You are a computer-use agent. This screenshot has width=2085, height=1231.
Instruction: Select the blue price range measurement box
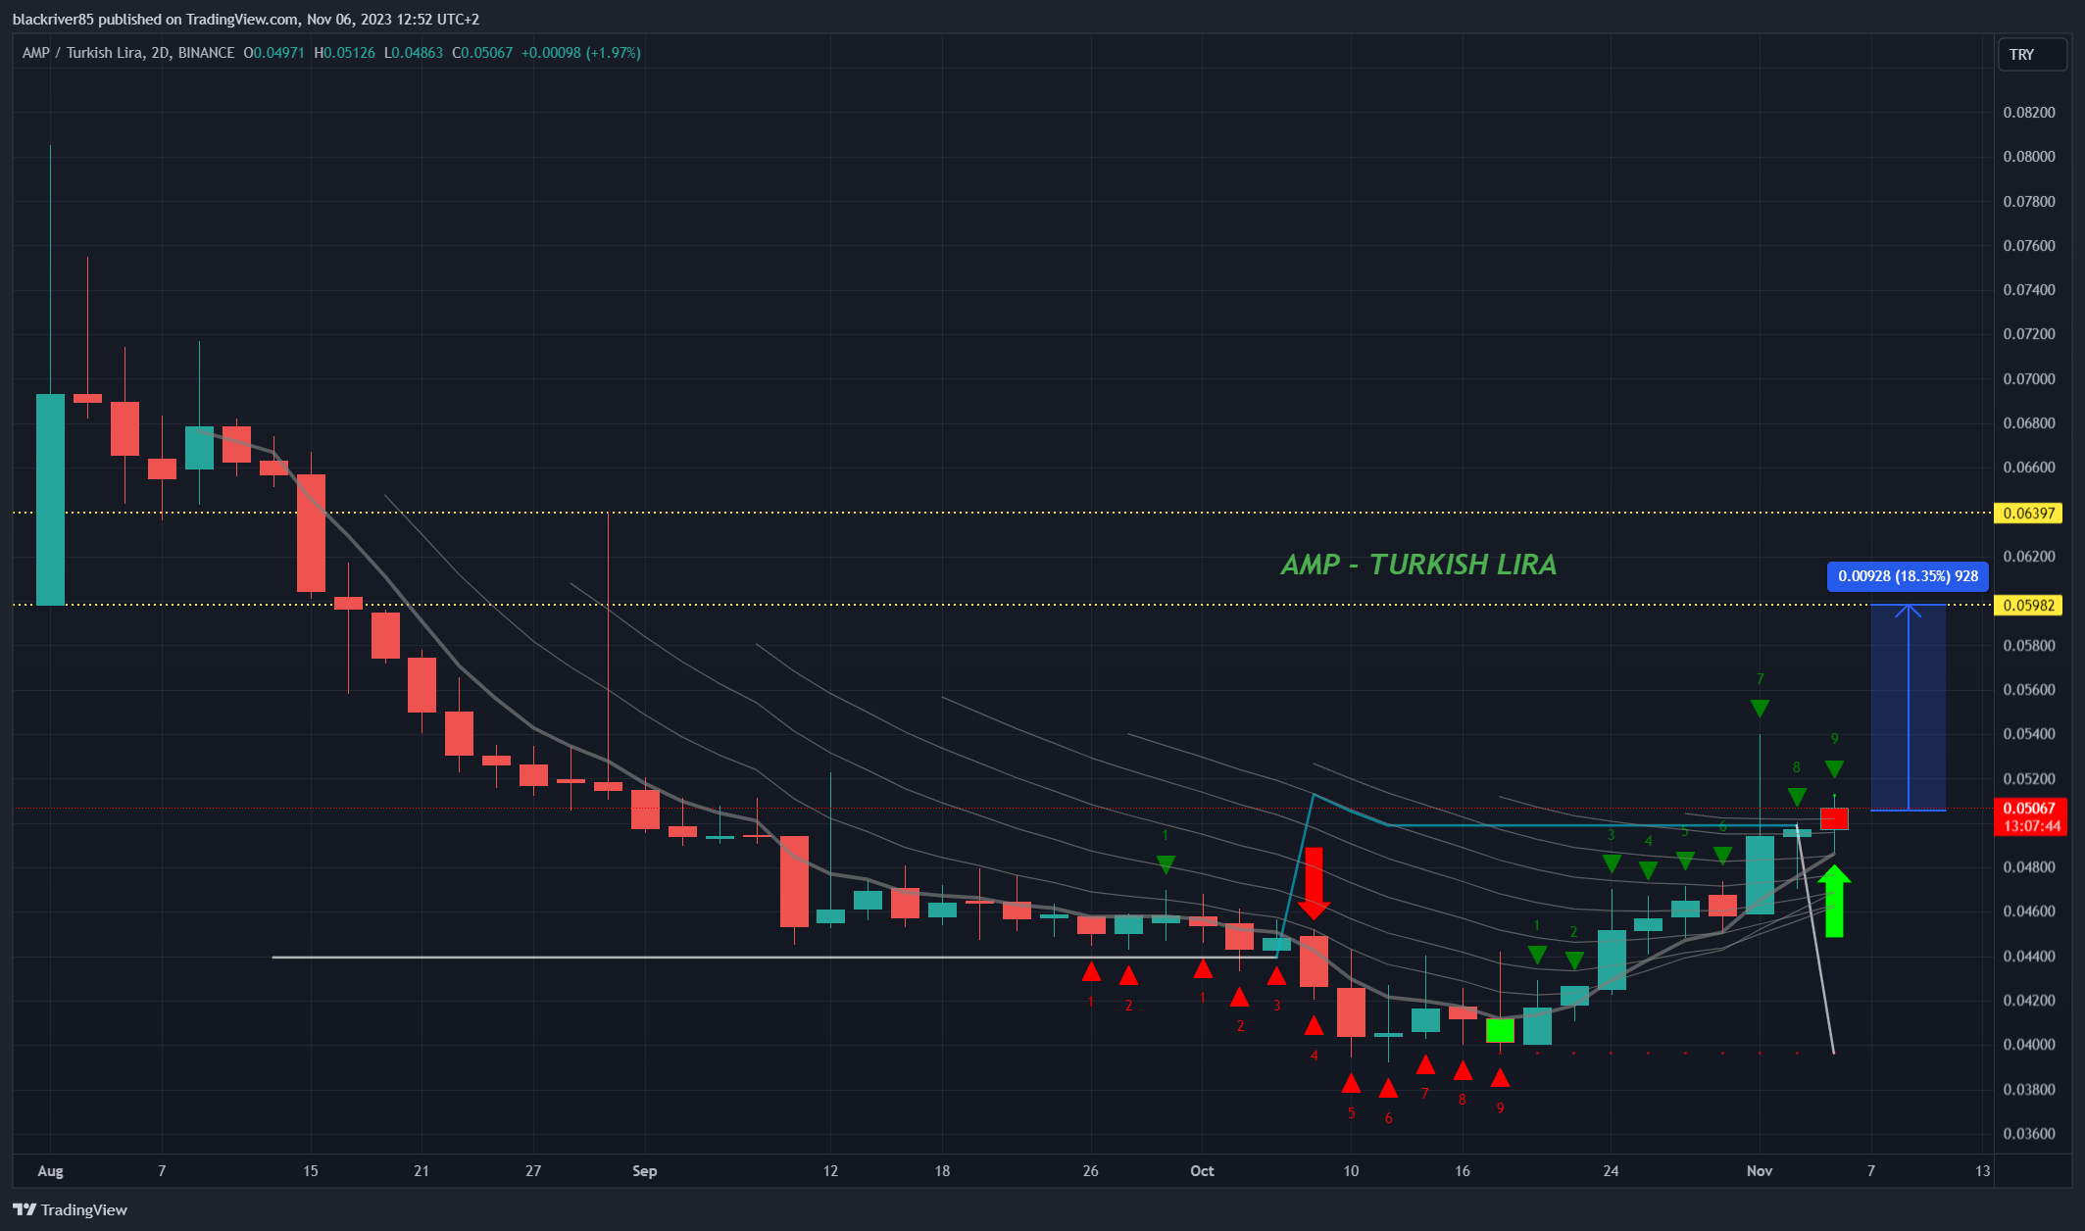tap(1908, 708)
